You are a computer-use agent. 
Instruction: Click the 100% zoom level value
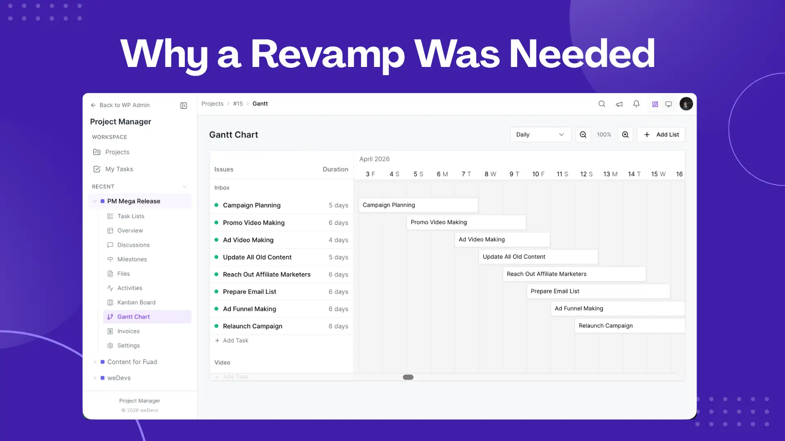pos(604,135)
